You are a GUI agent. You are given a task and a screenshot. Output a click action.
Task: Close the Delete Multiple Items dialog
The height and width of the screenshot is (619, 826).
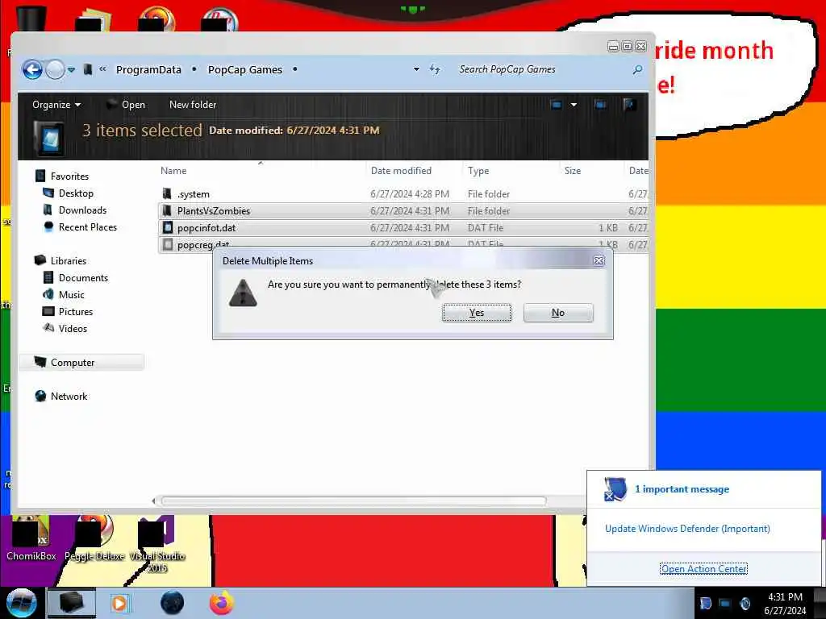[599, 260]
